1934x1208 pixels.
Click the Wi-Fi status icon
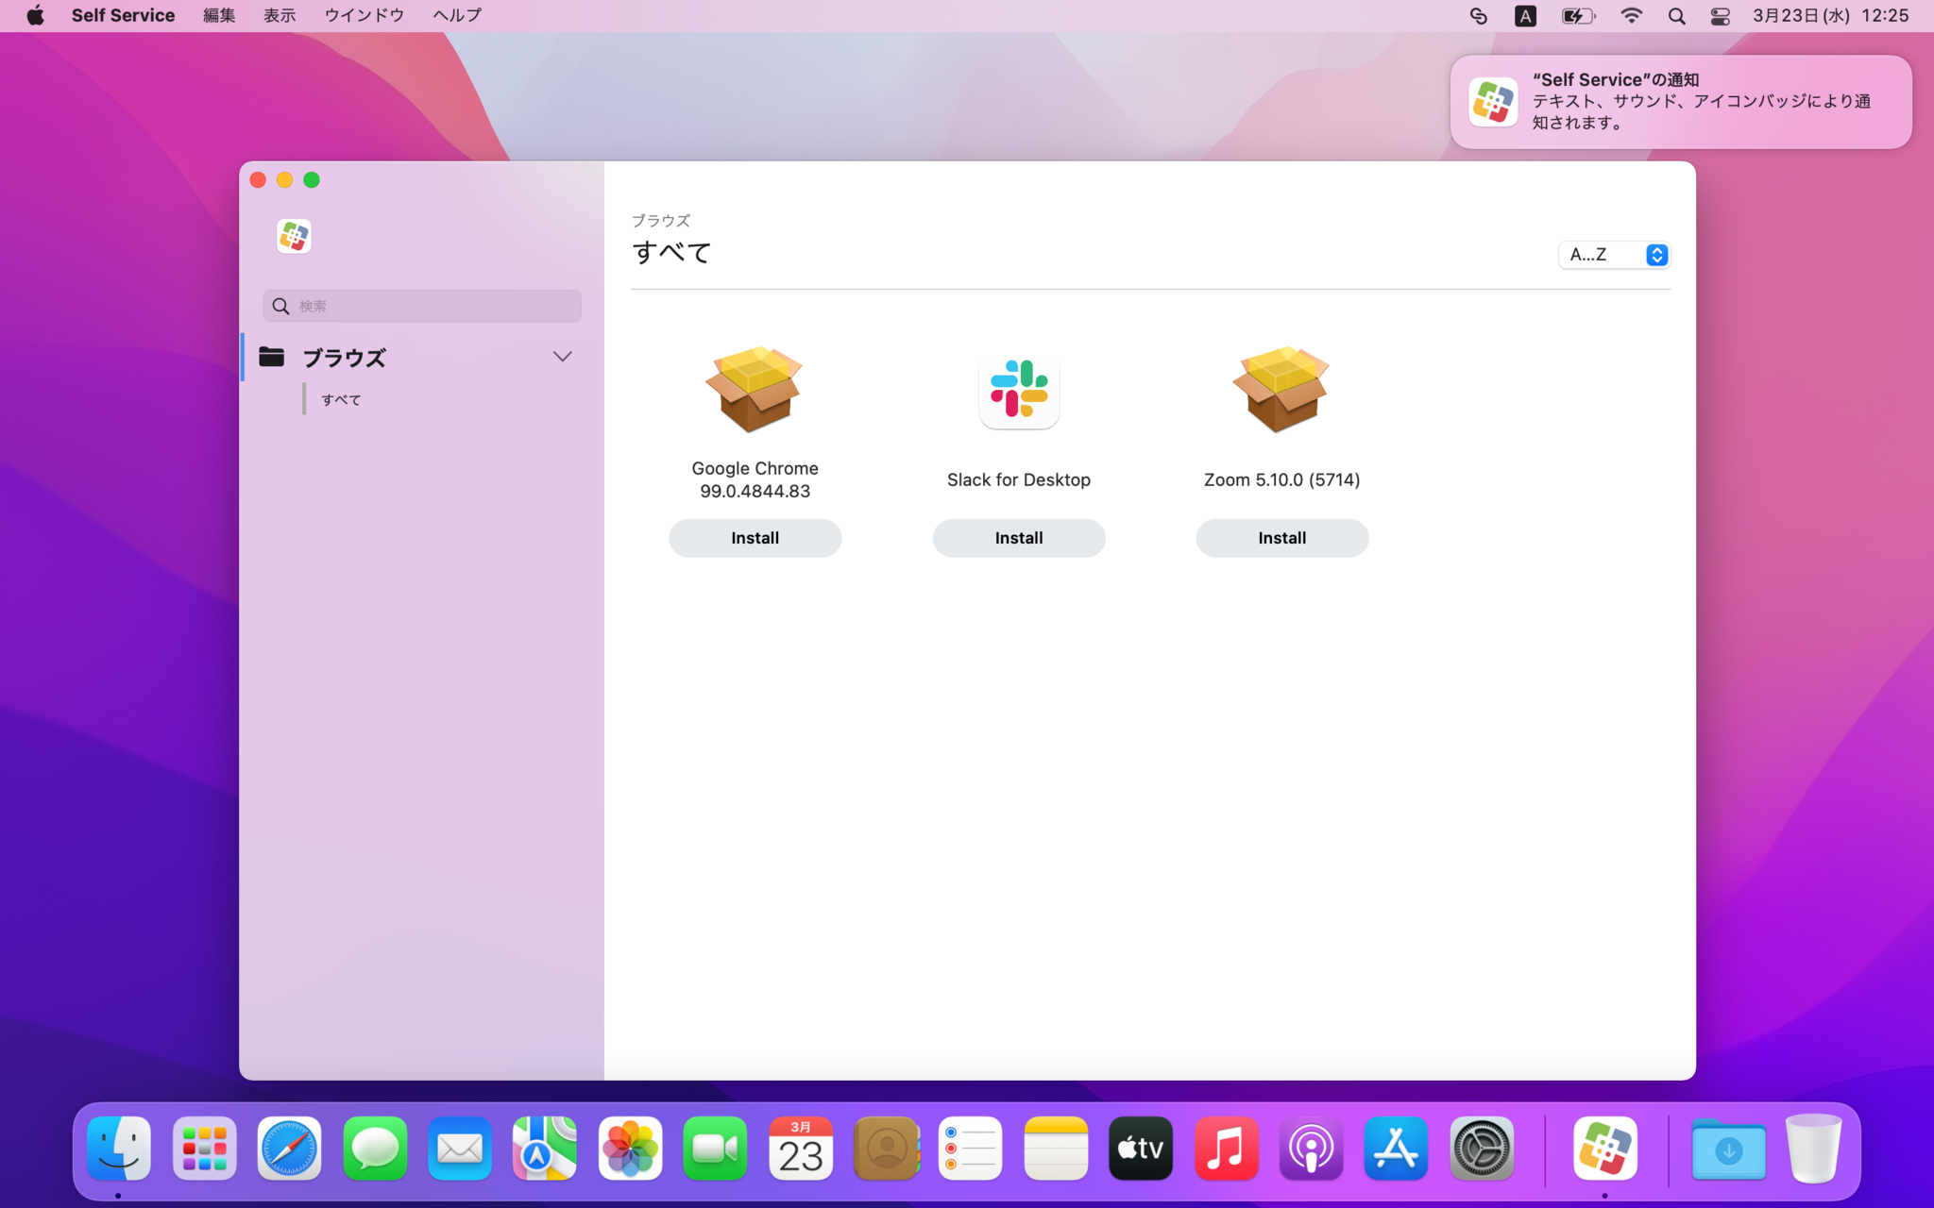[1631, 16]
